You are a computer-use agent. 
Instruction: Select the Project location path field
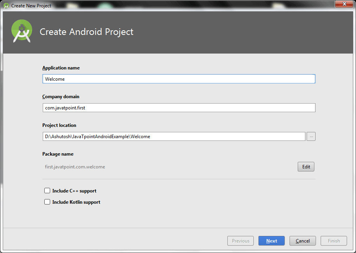coord(174,137)
